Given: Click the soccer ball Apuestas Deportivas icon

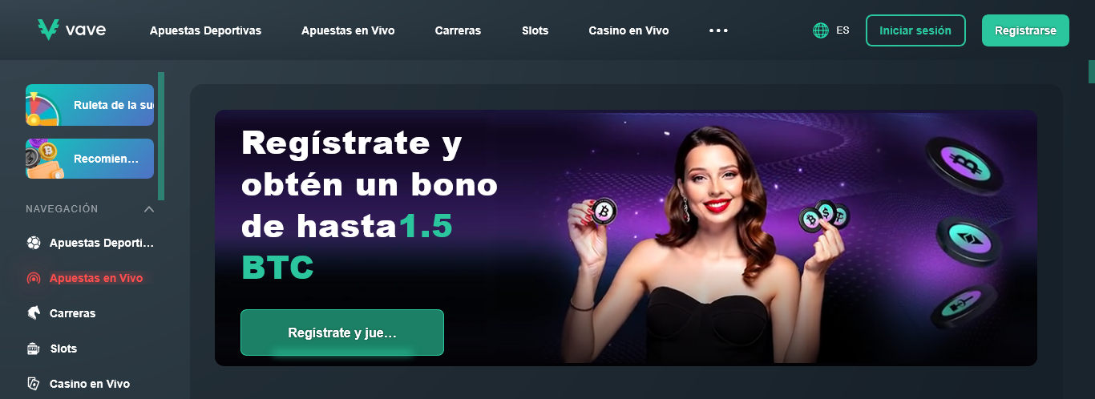Looking at the screenshot, I should pyautogui.click(x=33, y=243).
